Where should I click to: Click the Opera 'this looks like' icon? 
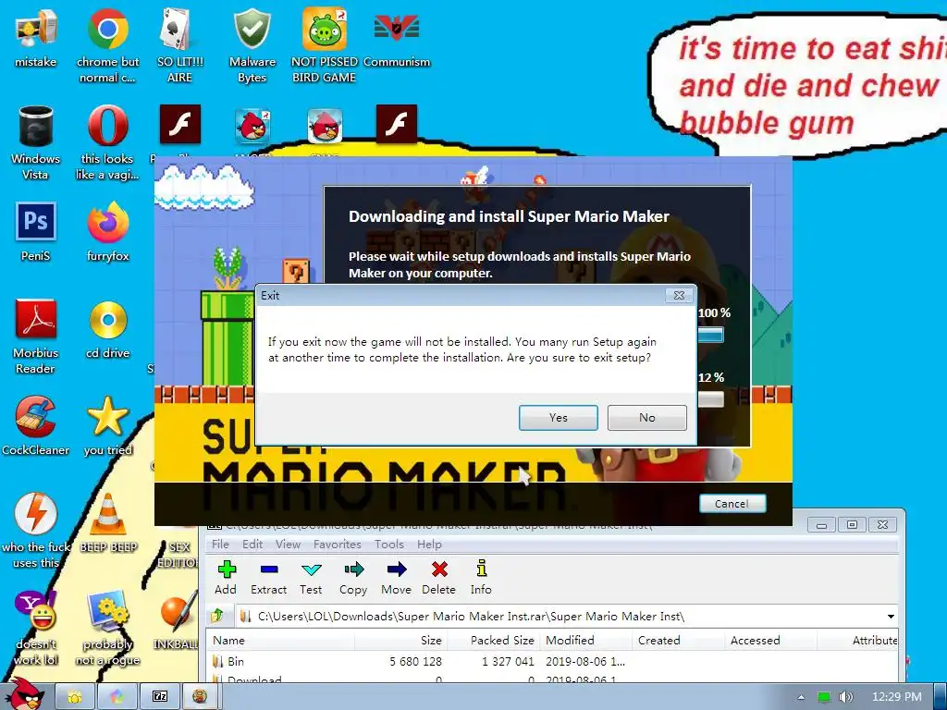tap(107, 142)
